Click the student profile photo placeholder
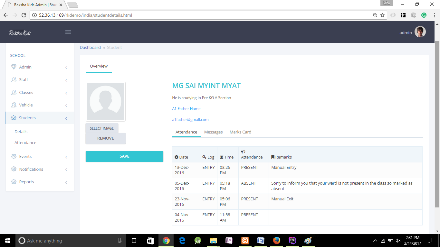 tap(105, 102)
